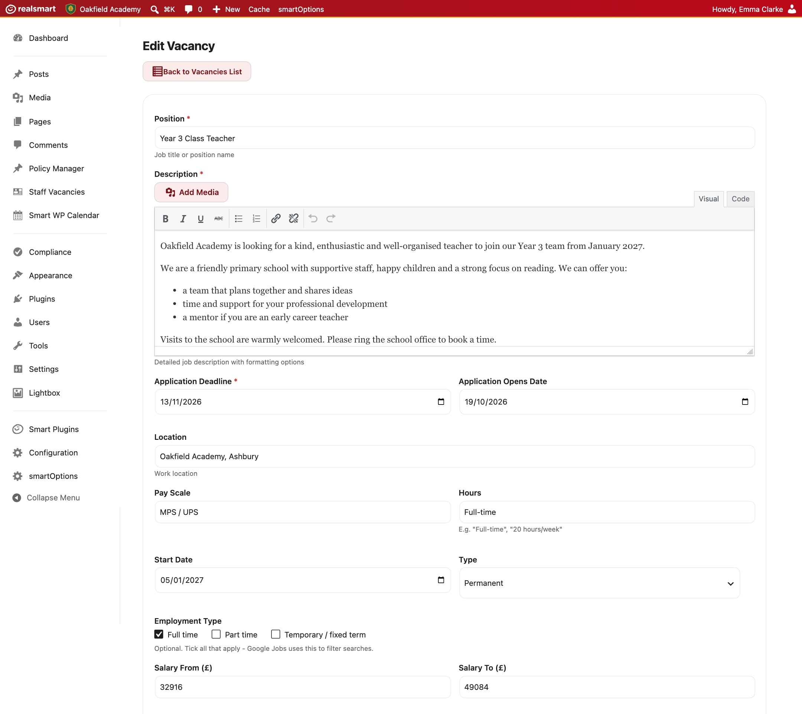Apply strikethrough (ABC) formatting
The height and width of the screenshot is (714, 802).
point(219,219)
